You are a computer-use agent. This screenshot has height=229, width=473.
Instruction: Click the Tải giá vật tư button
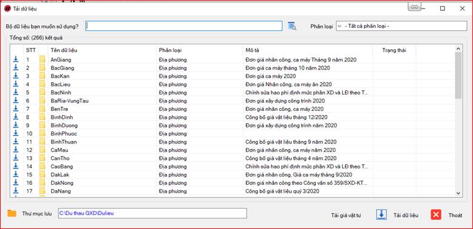pyautogui.click(x=346, y=216)
